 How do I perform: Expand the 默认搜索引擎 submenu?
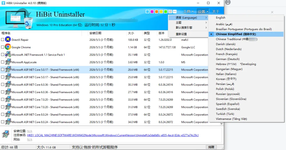[188, 28]
